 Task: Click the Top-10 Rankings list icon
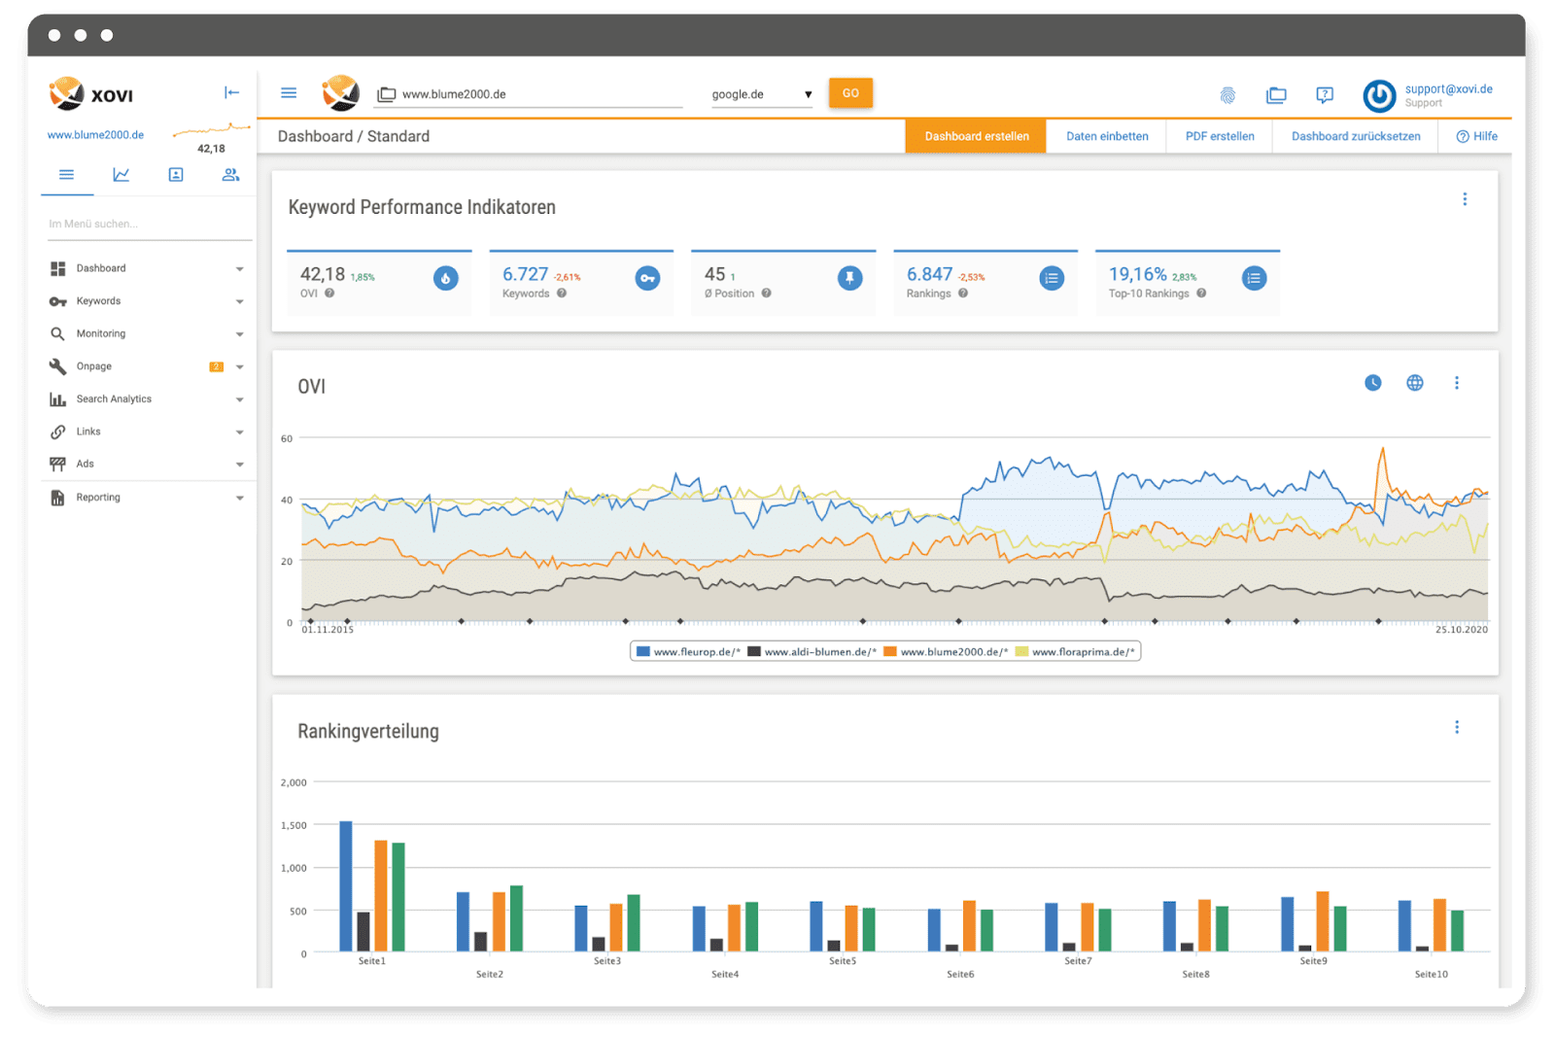1255,279
